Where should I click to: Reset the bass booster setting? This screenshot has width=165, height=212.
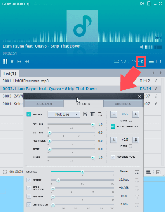coord(137,189)
